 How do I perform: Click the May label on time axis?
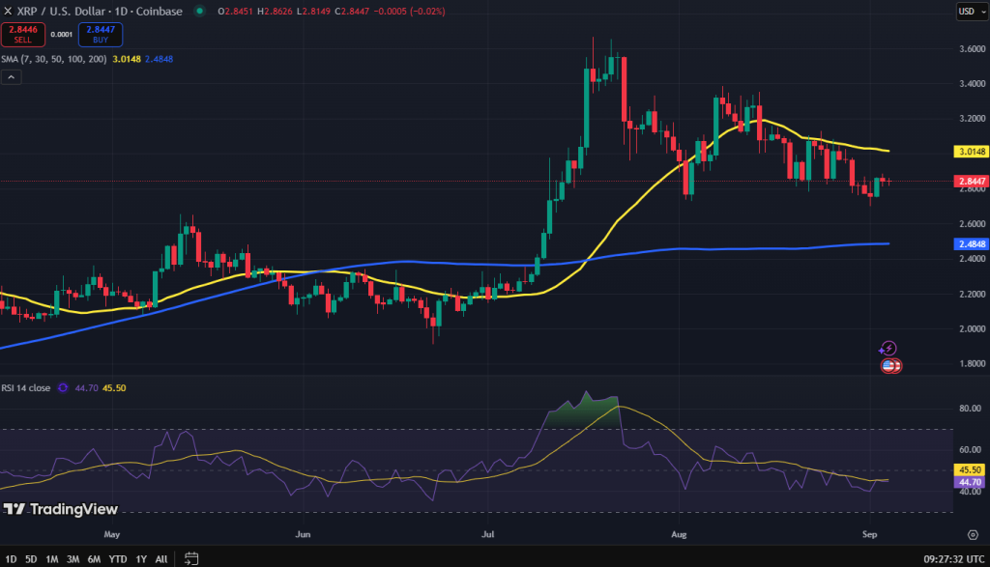click(x=112, y=534)
